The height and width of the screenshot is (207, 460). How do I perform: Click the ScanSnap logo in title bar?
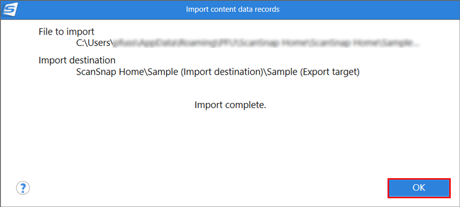10,9
